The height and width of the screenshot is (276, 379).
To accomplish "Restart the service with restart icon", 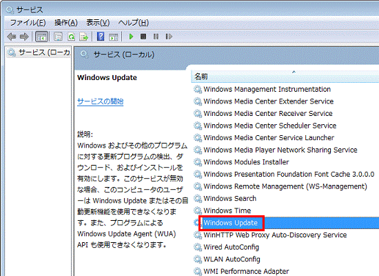I will coord(169,37).
